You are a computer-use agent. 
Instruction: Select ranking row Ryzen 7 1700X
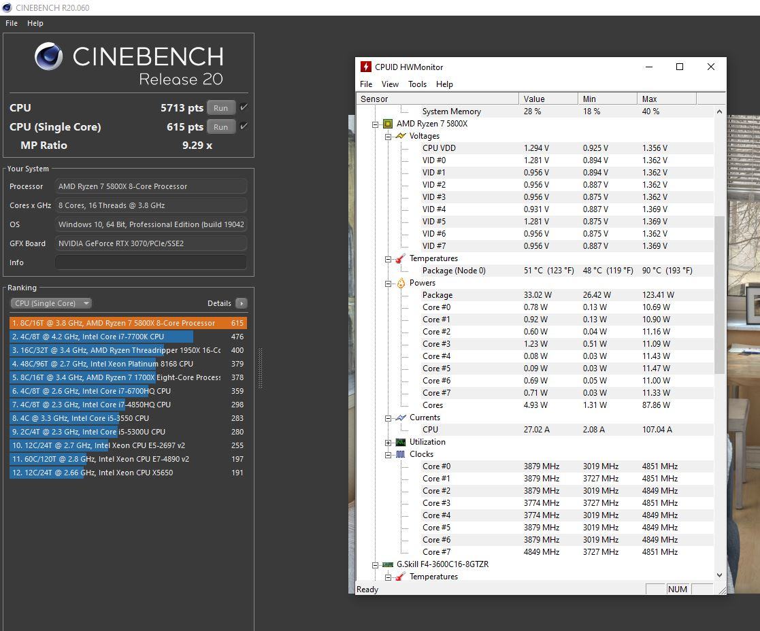point(128,377)
